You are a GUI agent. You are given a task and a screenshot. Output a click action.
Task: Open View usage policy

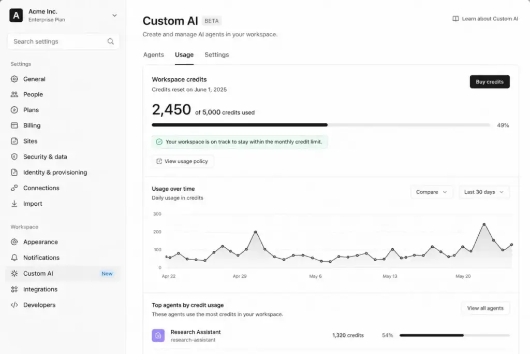(182, 161)
